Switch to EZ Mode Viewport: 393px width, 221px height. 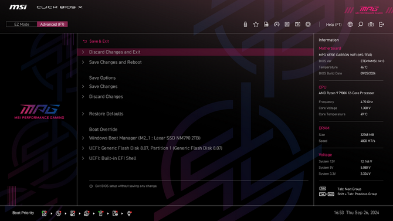22,24
